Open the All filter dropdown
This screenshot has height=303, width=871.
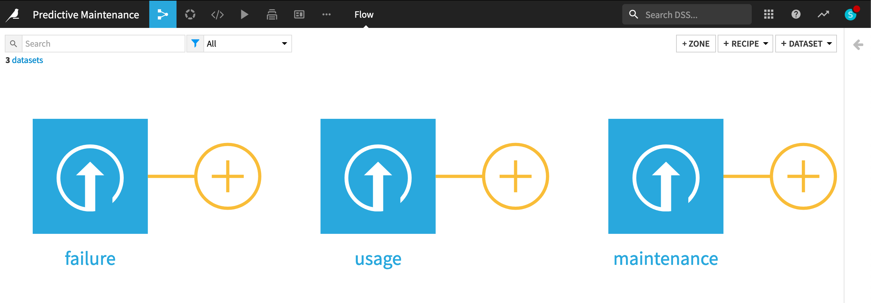[x=248, y=44]
